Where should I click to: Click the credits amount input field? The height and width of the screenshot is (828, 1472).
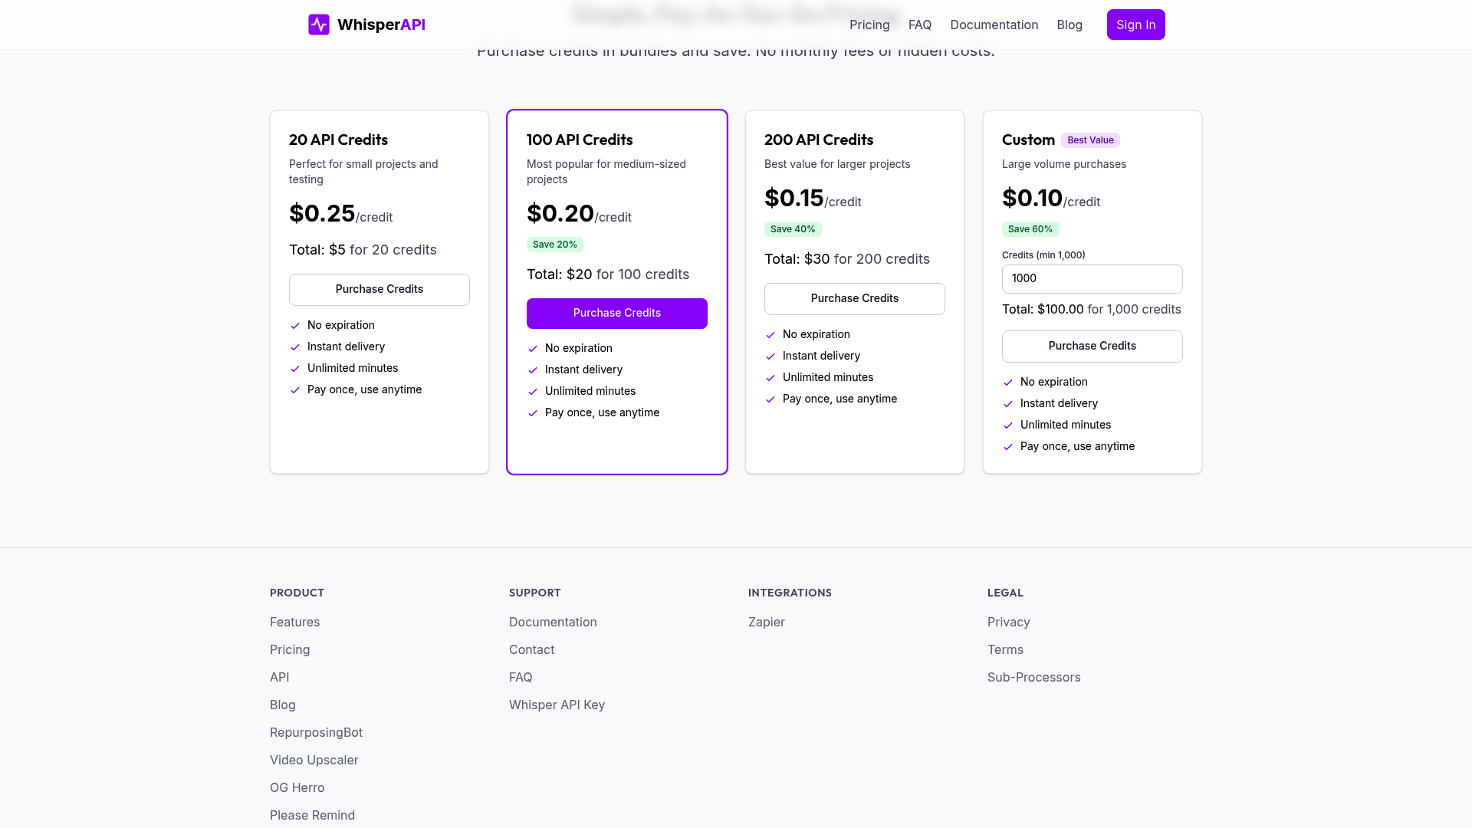[1092, 278]
